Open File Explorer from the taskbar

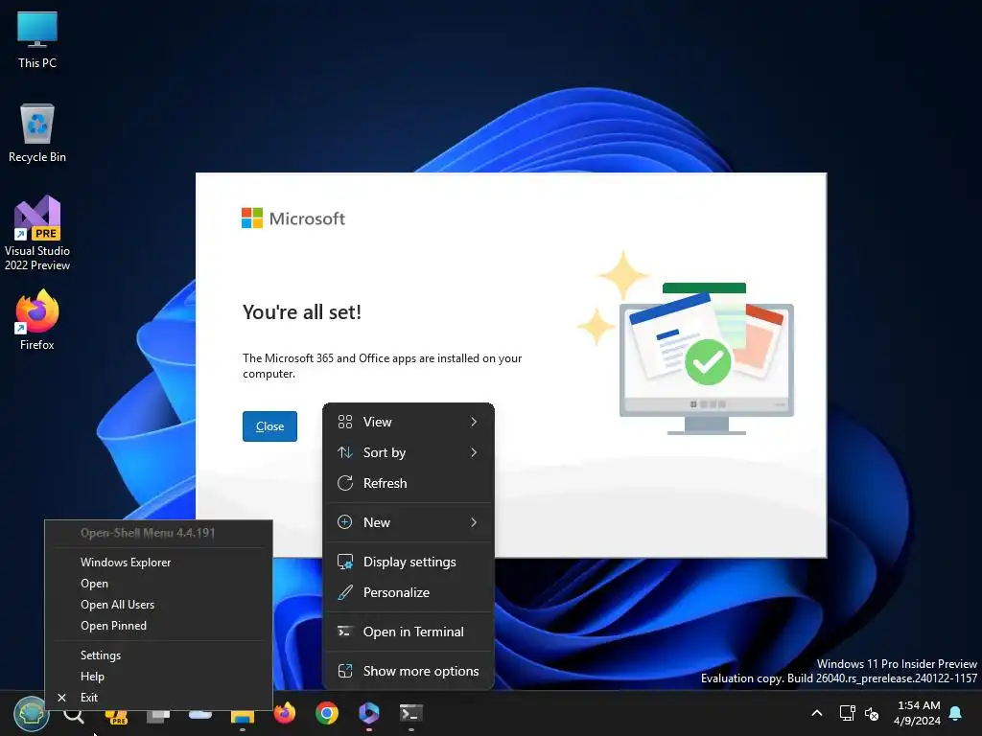pos(243,714)
